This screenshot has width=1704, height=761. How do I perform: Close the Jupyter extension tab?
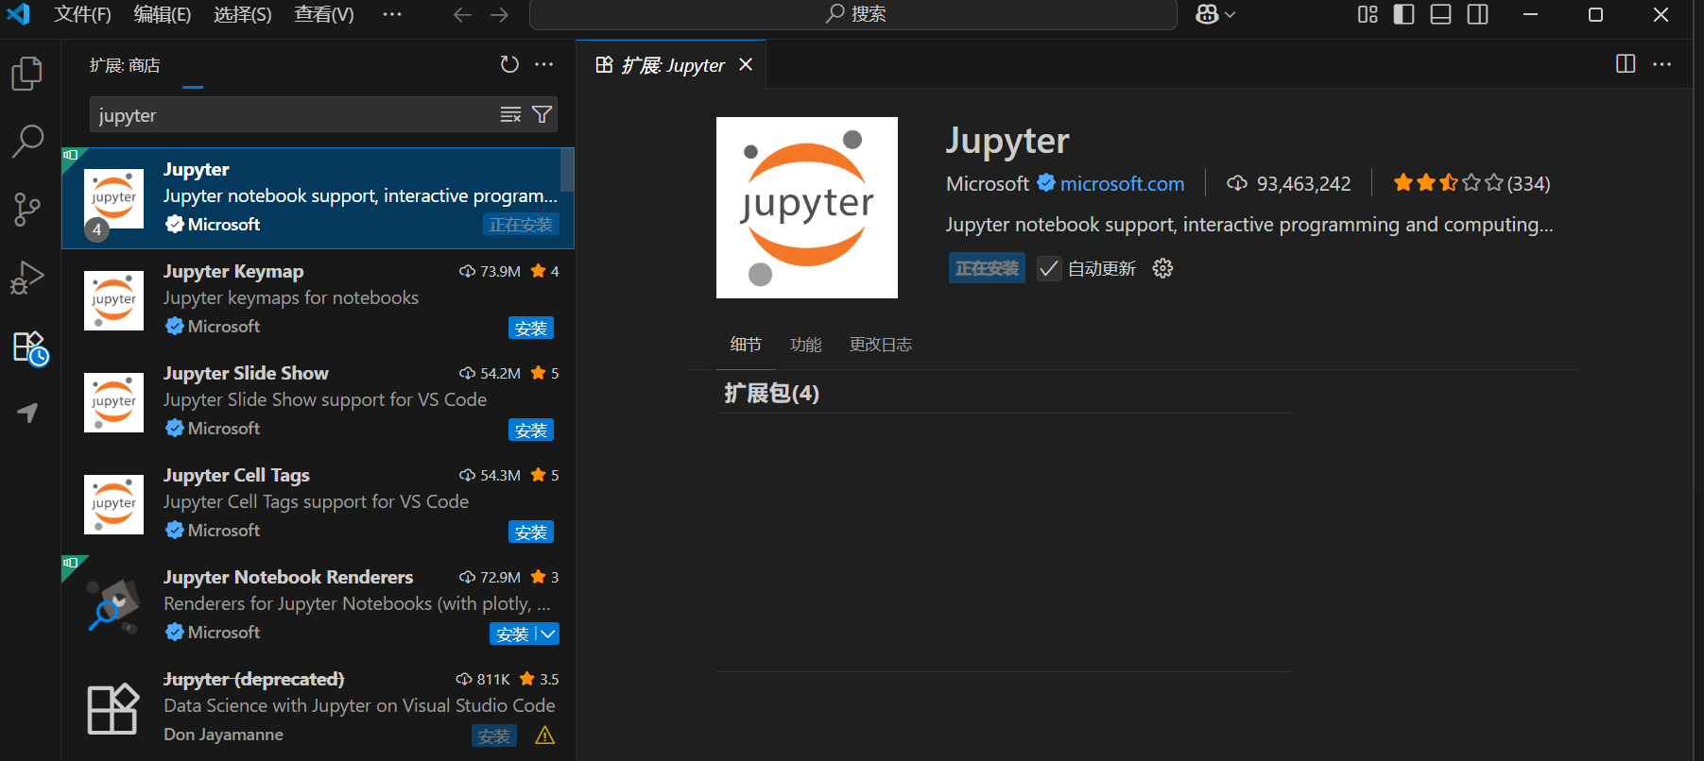click(x=746, y=64)
